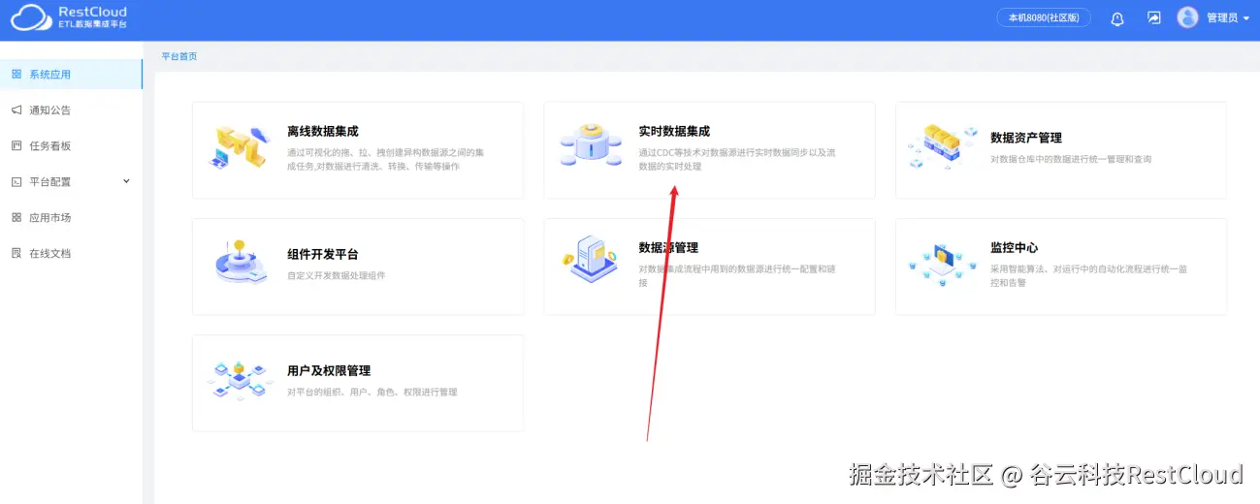Viewport: 1260px width, 504px height.
Task: Click the 数据源管理 server illustration icon
Action: [591, 259]
